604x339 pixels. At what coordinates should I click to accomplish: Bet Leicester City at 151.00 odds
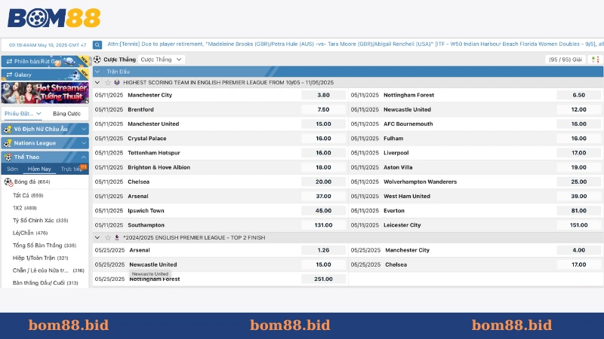[578, 225]
